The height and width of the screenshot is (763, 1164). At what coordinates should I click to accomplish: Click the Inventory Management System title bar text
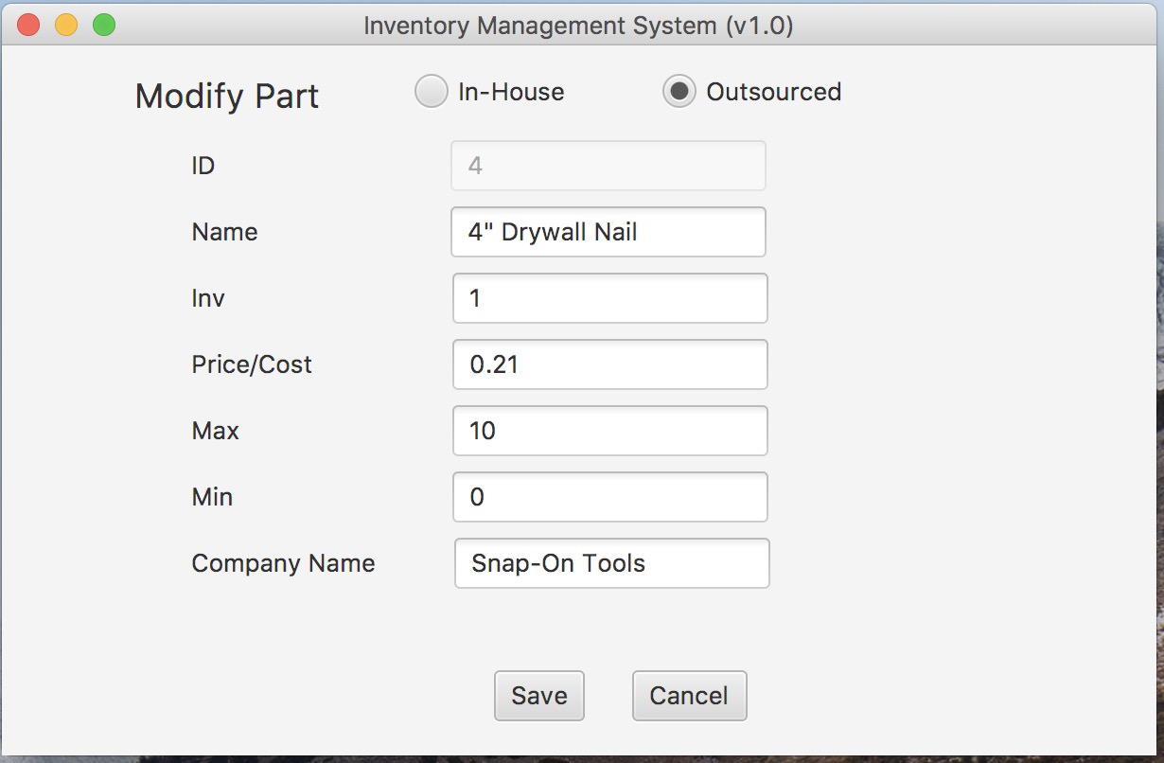[x=578, y=26]
